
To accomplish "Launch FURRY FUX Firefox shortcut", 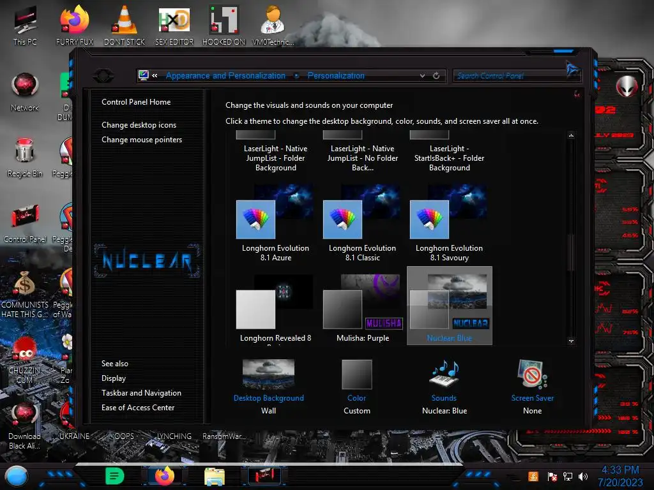I will pos(75,25).
